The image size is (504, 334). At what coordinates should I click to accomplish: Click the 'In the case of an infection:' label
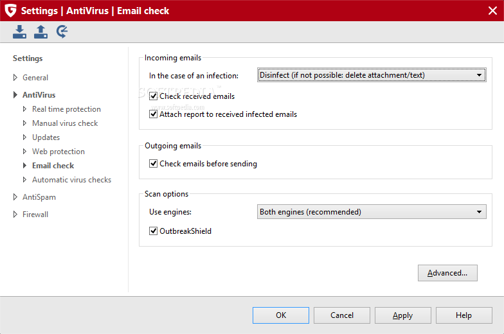pos(194,76)
